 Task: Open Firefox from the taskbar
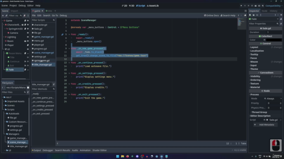[x=127, y=156]
